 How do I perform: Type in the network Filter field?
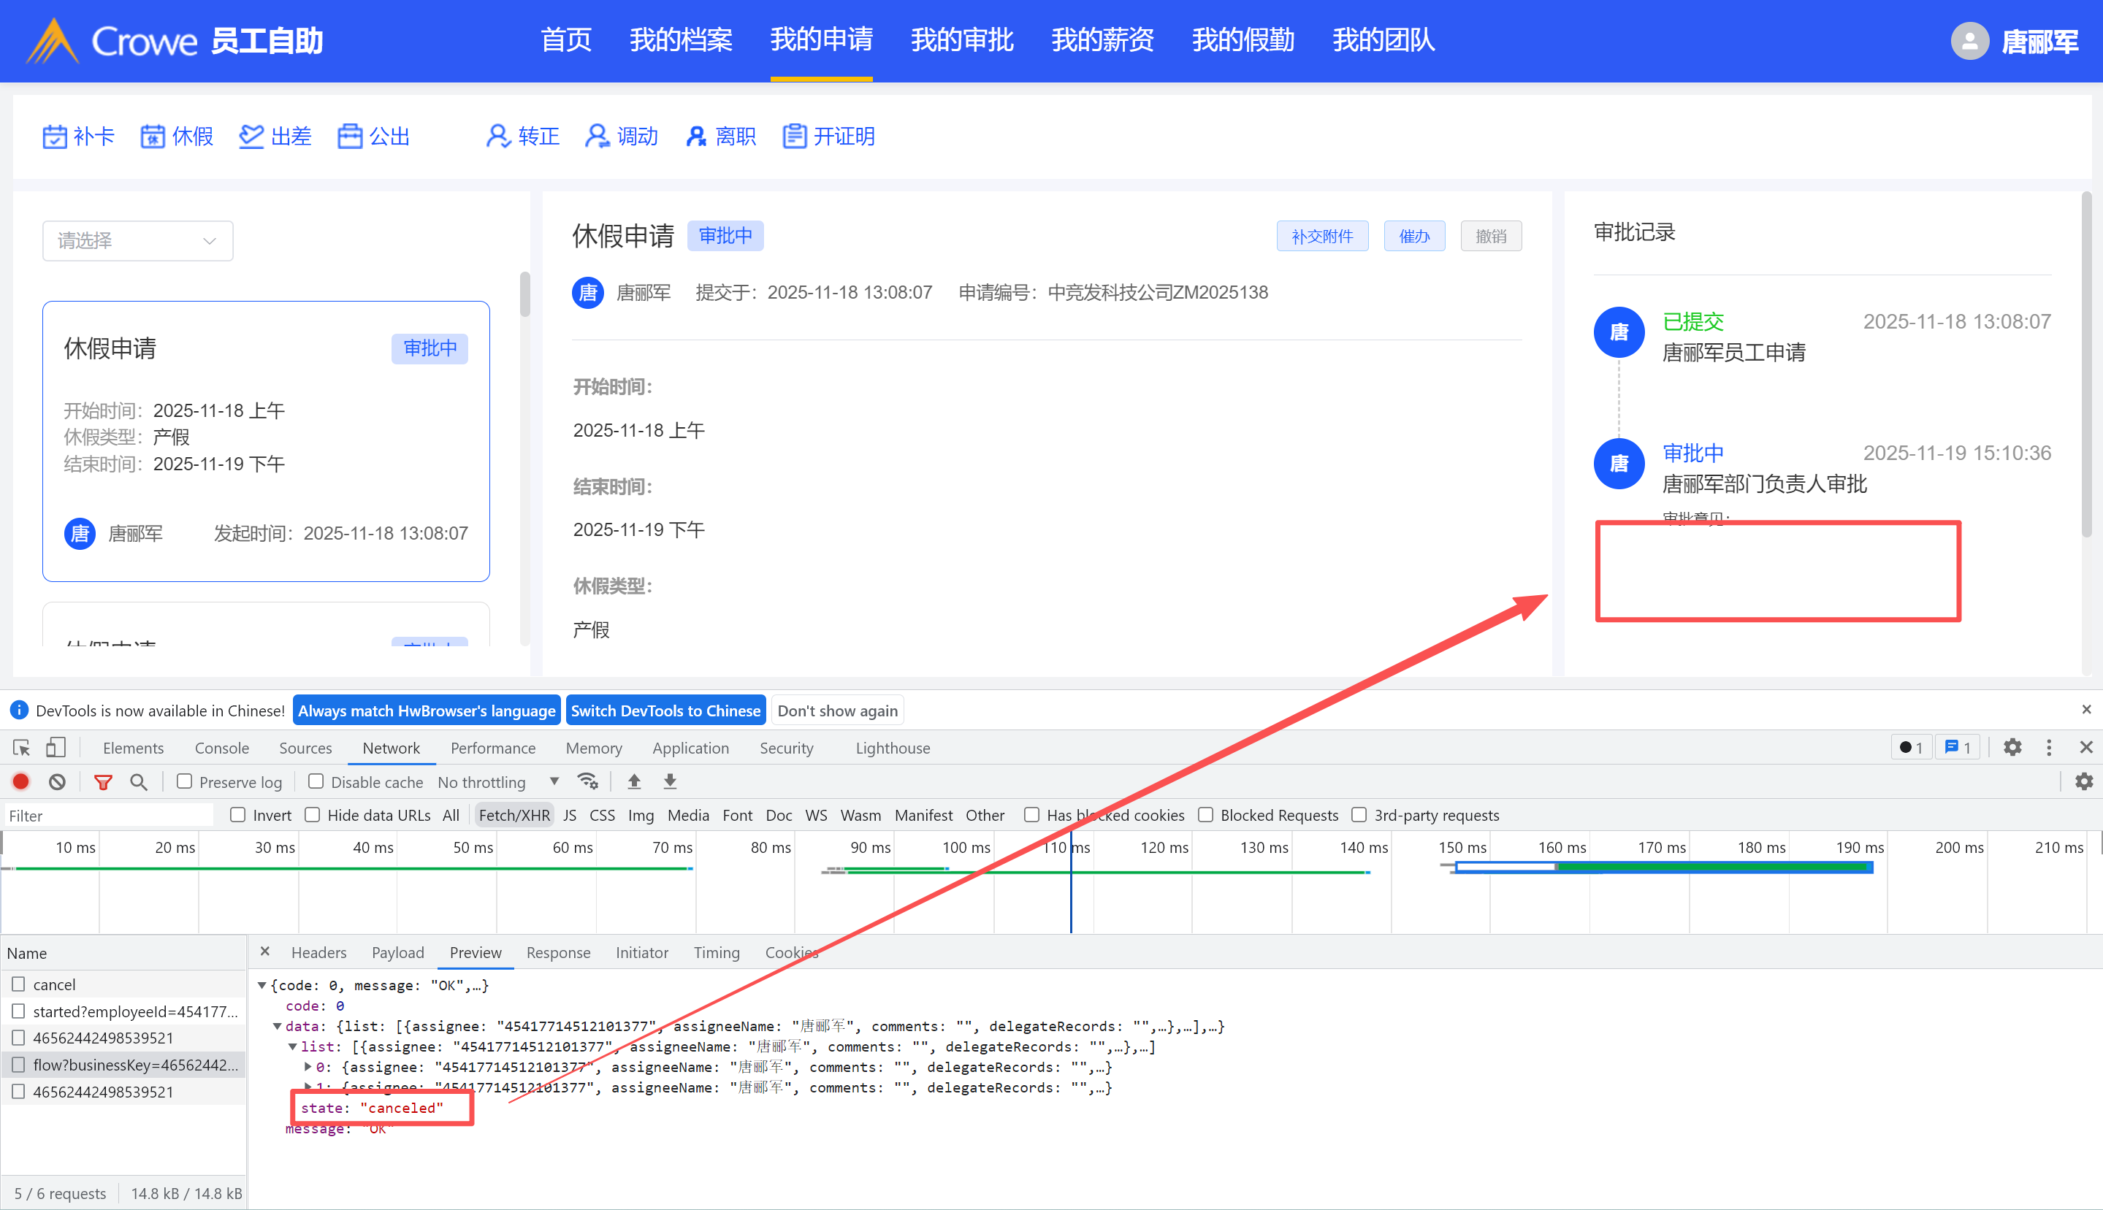108,816
